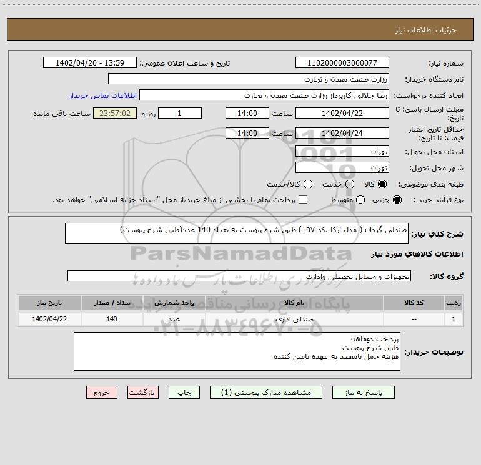Viewport: 481px width, 465px height.
Task: Select the جزیی purchase type radio
Action: 397,200
